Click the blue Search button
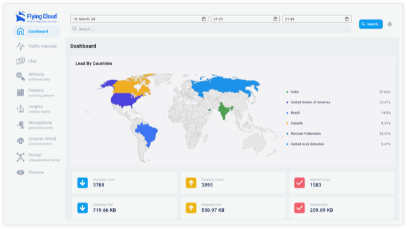Image resolution: width=407 pixels, height=229 pixels. (371, 24)
